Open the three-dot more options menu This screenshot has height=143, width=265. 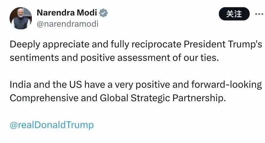pyautogui.click(x=259, y=14)
